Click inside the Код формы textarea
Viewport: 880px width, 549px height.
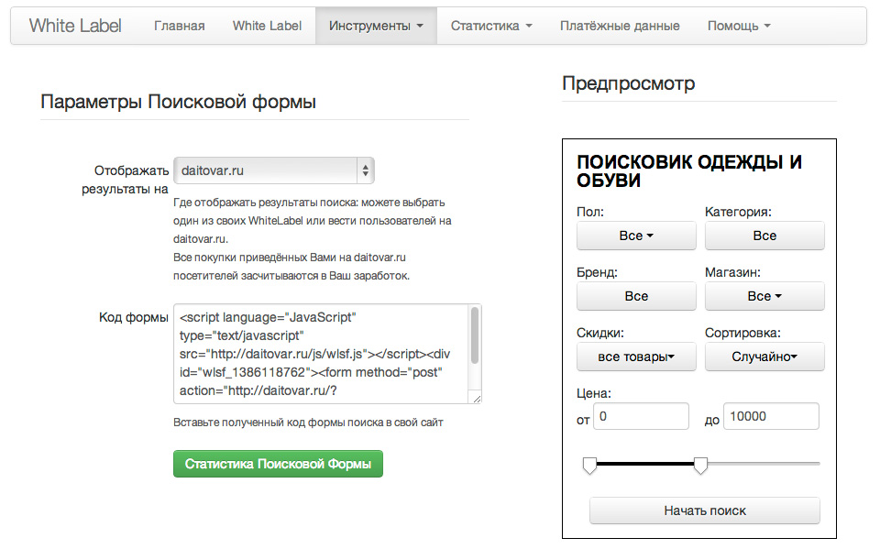click(322, 354)
